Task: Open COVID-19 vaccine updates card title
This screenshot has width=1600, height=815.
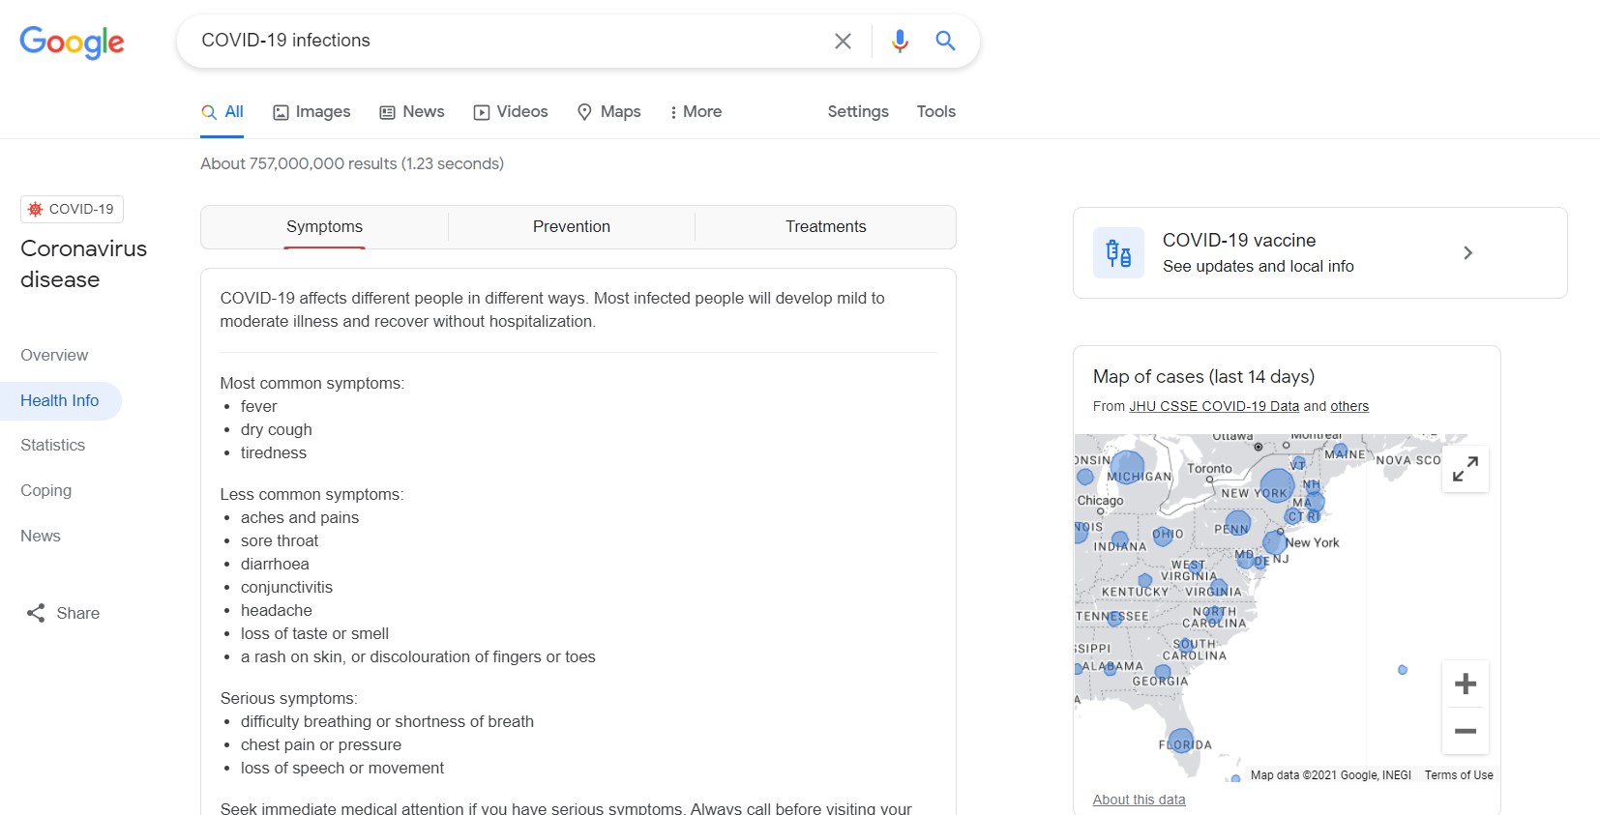Action: (1239, 241)
